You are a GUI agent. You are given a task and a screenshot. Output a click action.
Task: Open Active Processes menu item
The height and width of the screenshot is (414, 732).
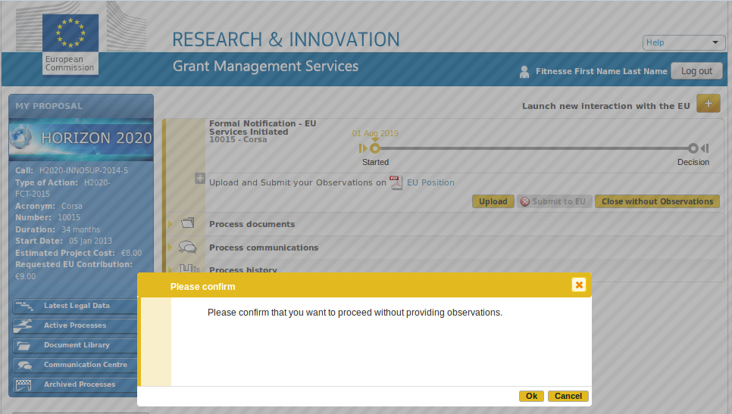click(x=77, y=325)
